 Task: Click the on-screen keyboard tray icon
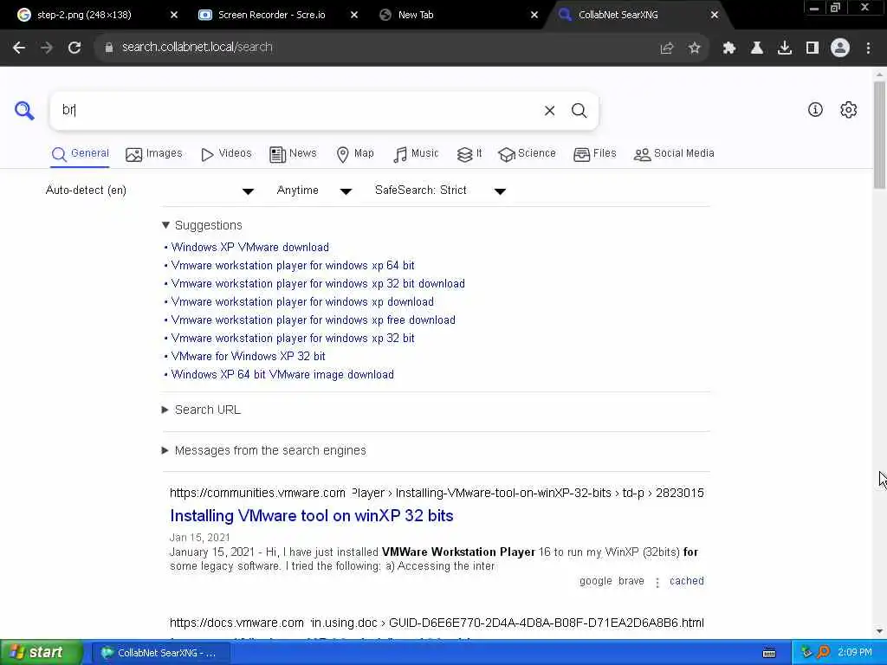point(769,653)
